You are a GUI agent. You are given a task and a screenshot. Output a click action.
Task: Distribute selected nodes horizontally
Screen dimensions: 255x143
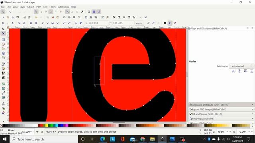click(245, 71)
